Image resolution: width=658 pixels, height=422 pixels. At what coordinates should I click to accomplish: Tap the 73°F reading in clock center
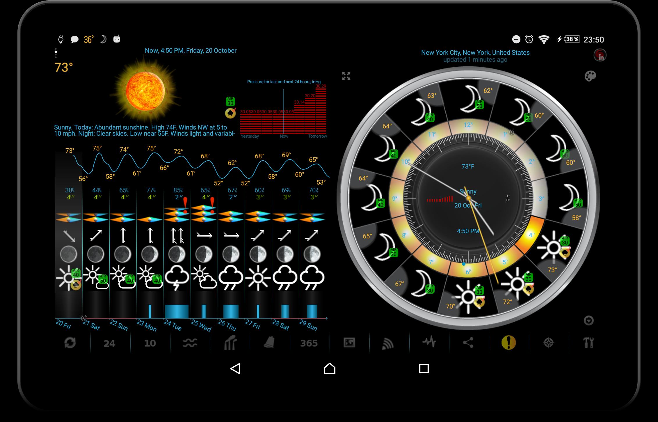[468, 166]
